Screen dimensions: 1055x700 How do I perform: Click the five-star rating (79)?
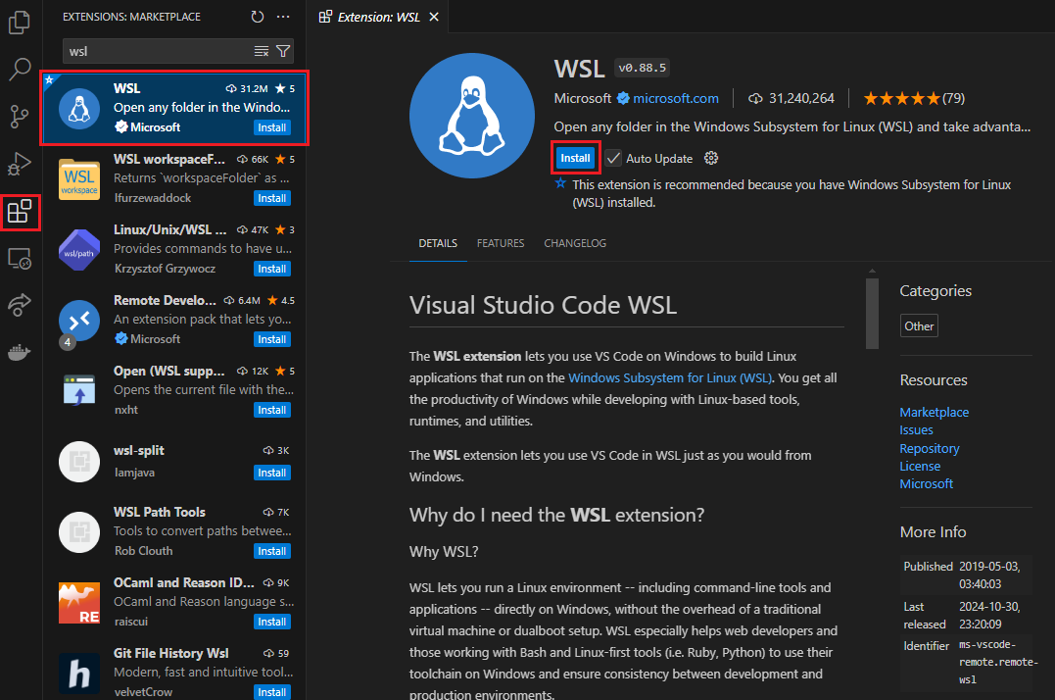tap(914, 98)
